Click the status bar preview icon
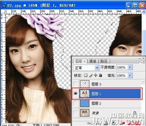The height and width of the screenshot is (126, 146). click(x=18, y=125)
